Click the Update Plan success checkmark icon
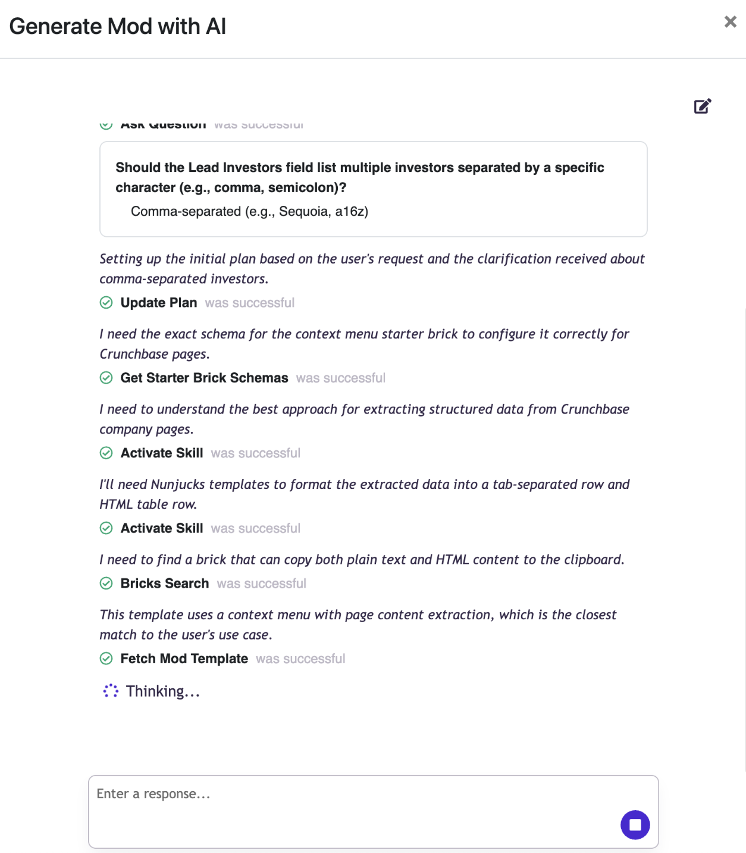This screenshot has width=746, height=853. click(x=106, y=303)
